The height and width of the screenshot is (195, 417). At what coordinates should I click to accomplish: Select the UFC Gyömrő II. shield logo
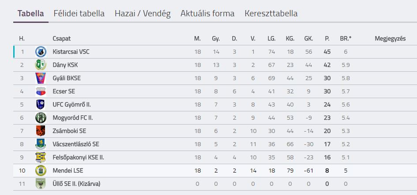pos(41,104)
